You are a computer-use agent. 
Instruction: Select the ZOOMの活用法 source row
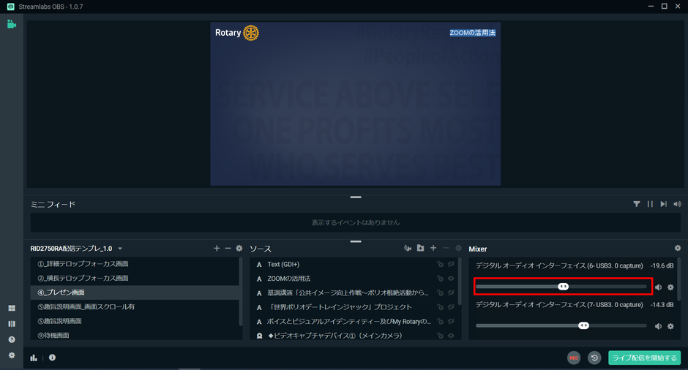(354, 279)
